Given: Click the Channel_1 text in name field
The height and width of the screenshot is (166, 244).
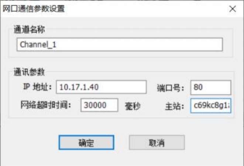Looking at the screenshot, I should click(x=38, y=45).
